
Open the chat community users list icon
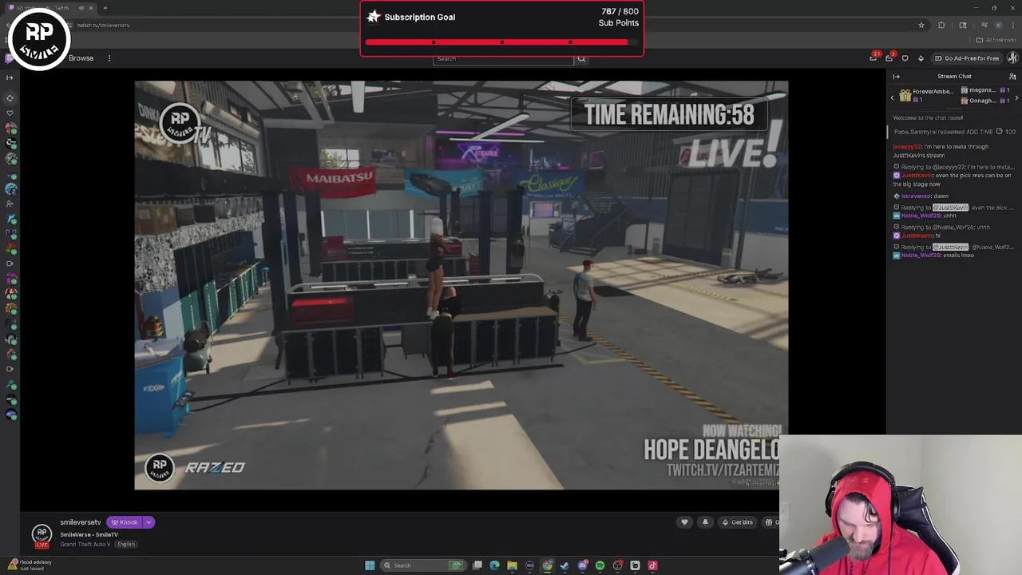click(1012, 77)
